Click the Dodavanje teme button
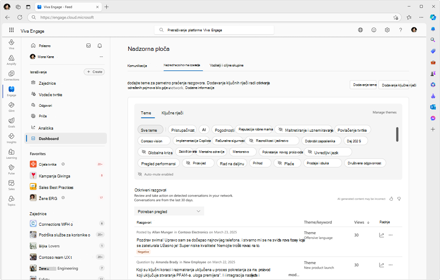440x280 pixels. click(364, 85)
